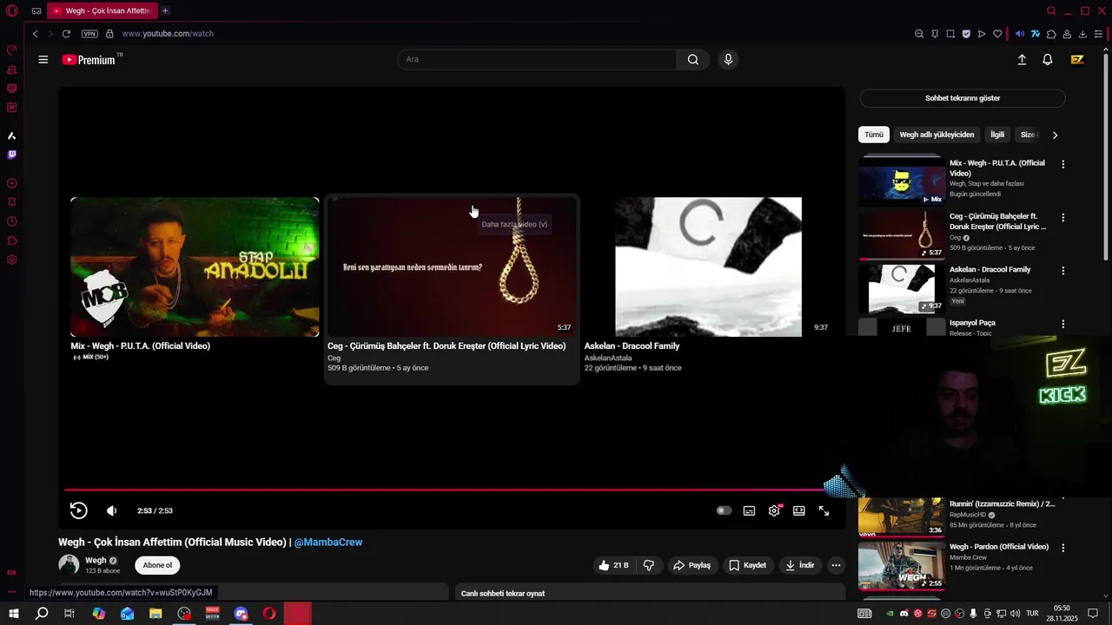
Task: Click the İndir download button
Action: (x=799, y=565)
